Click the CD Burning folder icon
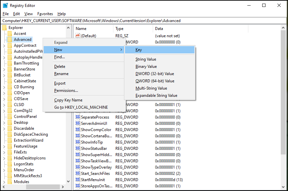This screenshot has width=288, height=191. pos(10,87)
